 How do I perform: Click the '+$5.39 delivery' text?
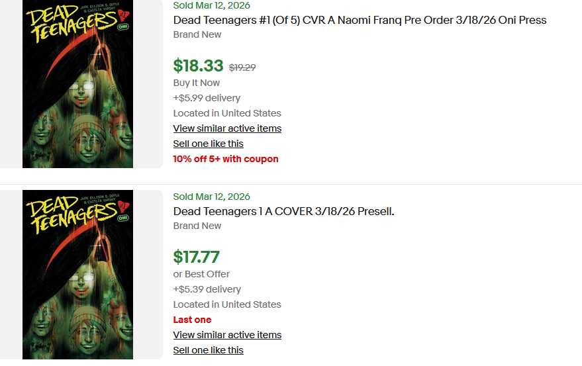[x=207, y=289]
